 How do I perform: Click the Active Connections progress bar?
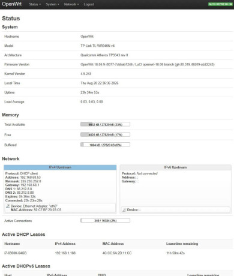coord(105,220)
